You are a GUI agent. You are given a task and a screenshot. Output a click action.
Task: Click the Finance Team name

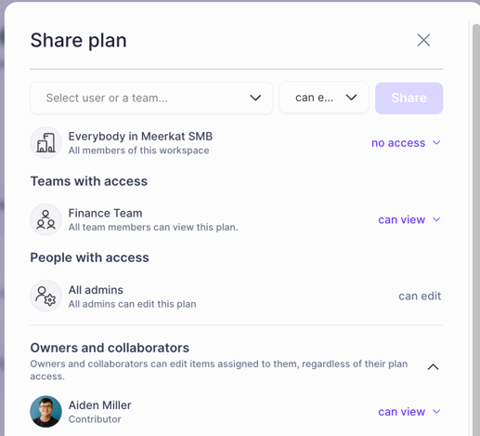pos(105,213)
